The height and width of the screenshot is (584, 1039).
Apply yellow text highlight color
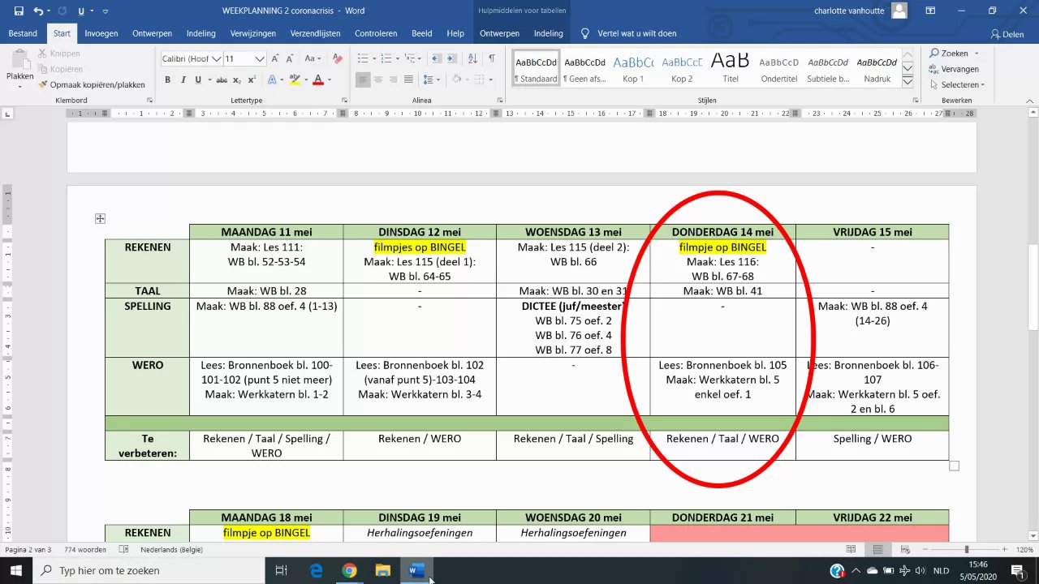pyautogui.click(x=295, y=80)
